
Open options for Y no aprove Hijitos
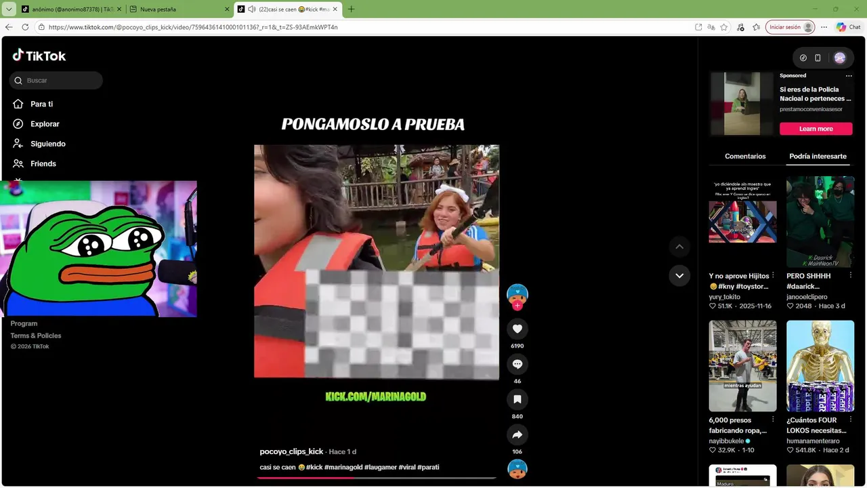[773, 276]
